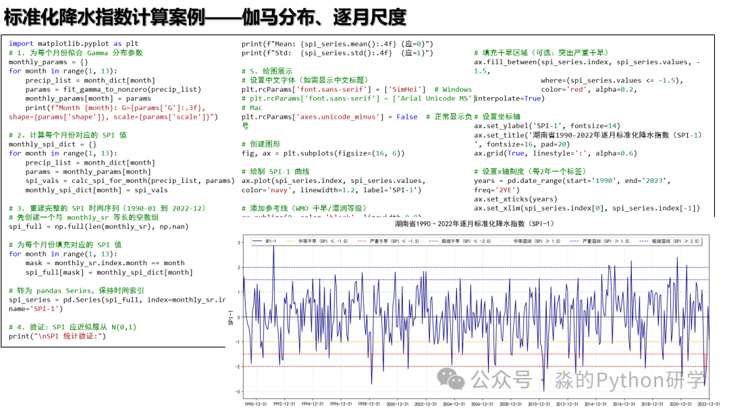
Task: Select the calc_spi_for_month code line
Action: click(130, 181)
